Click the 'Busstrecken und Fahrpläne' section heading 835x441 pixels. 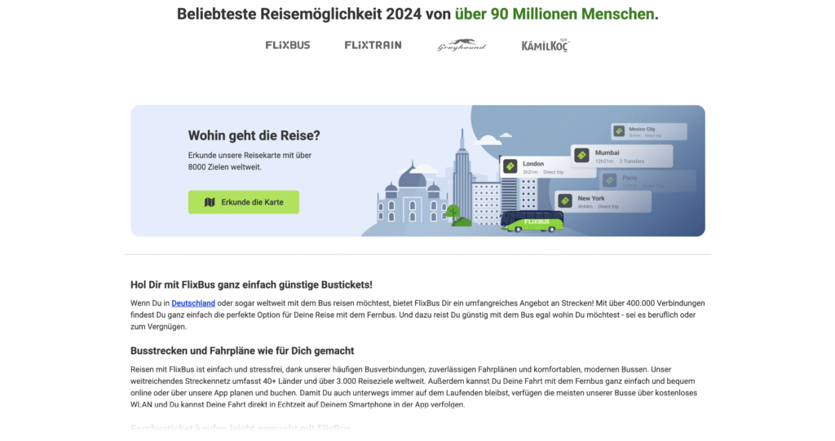[242, 351]
